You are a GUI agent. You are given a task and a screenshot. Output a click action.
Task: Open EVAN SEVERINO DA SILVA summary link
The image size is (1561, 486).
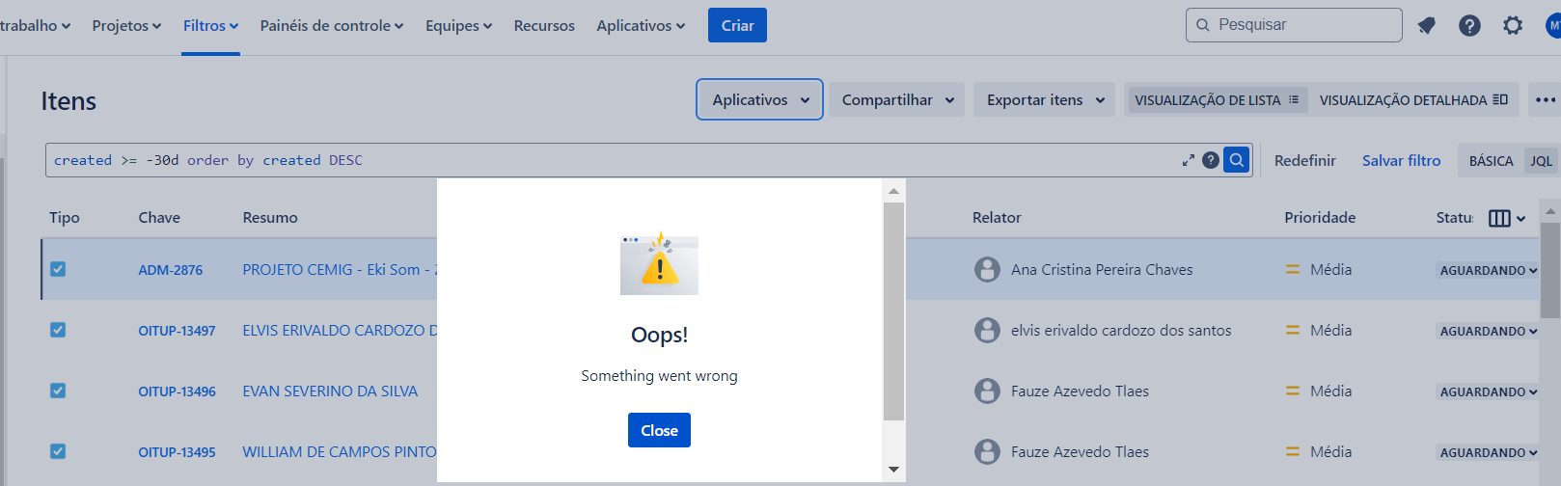coord(330,391)
